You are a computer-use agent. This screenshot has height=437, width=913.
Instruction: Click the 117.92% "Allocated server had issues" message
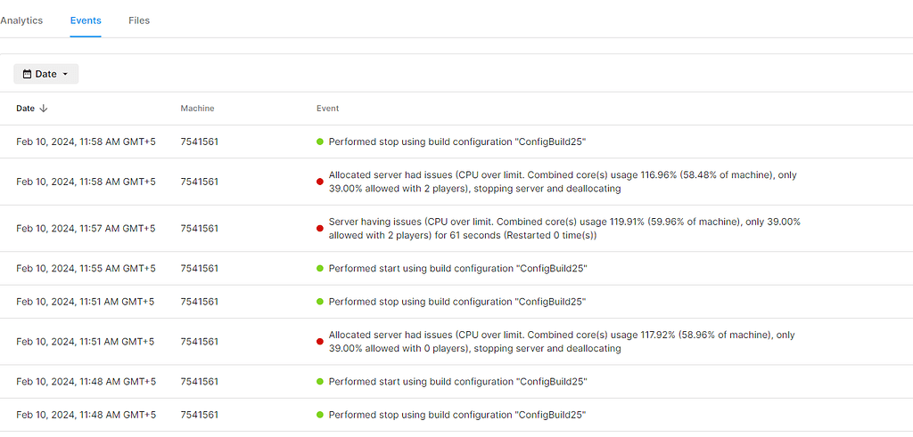[561, 342]
